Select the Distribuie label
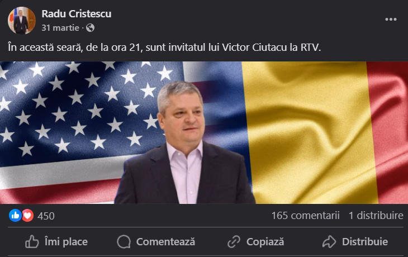 [365, 242]
